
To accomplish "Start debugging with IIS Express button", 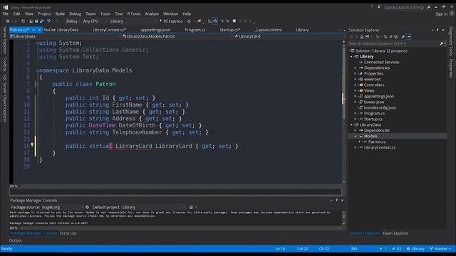I will coord(171,21).
